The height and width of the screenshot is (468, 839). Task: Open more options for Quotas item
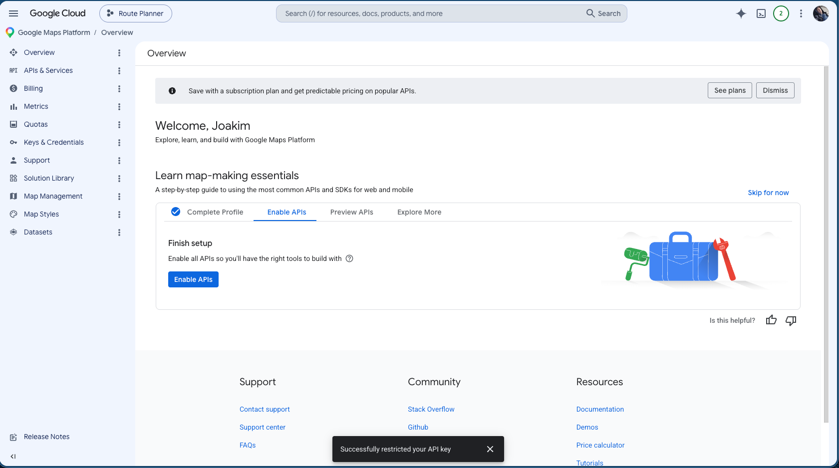119,125
